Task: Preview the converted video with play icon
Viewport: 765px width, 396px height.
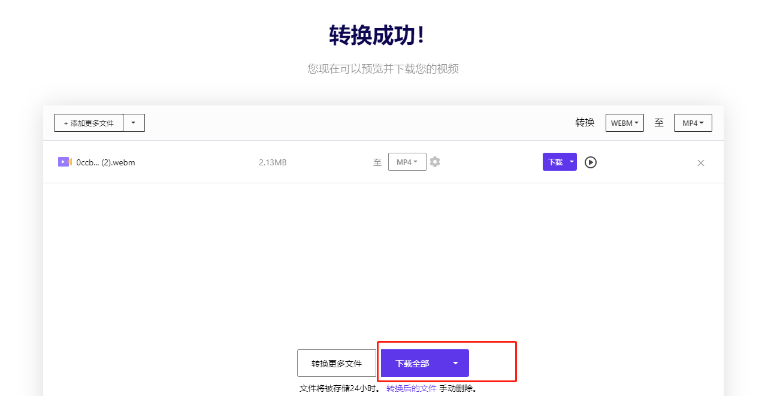Action: [x=591, y=162]
